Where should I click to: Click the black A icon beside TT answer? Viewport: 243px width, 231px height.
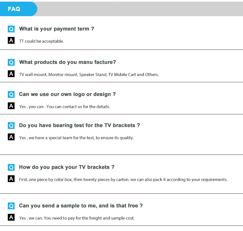(11, 41)
